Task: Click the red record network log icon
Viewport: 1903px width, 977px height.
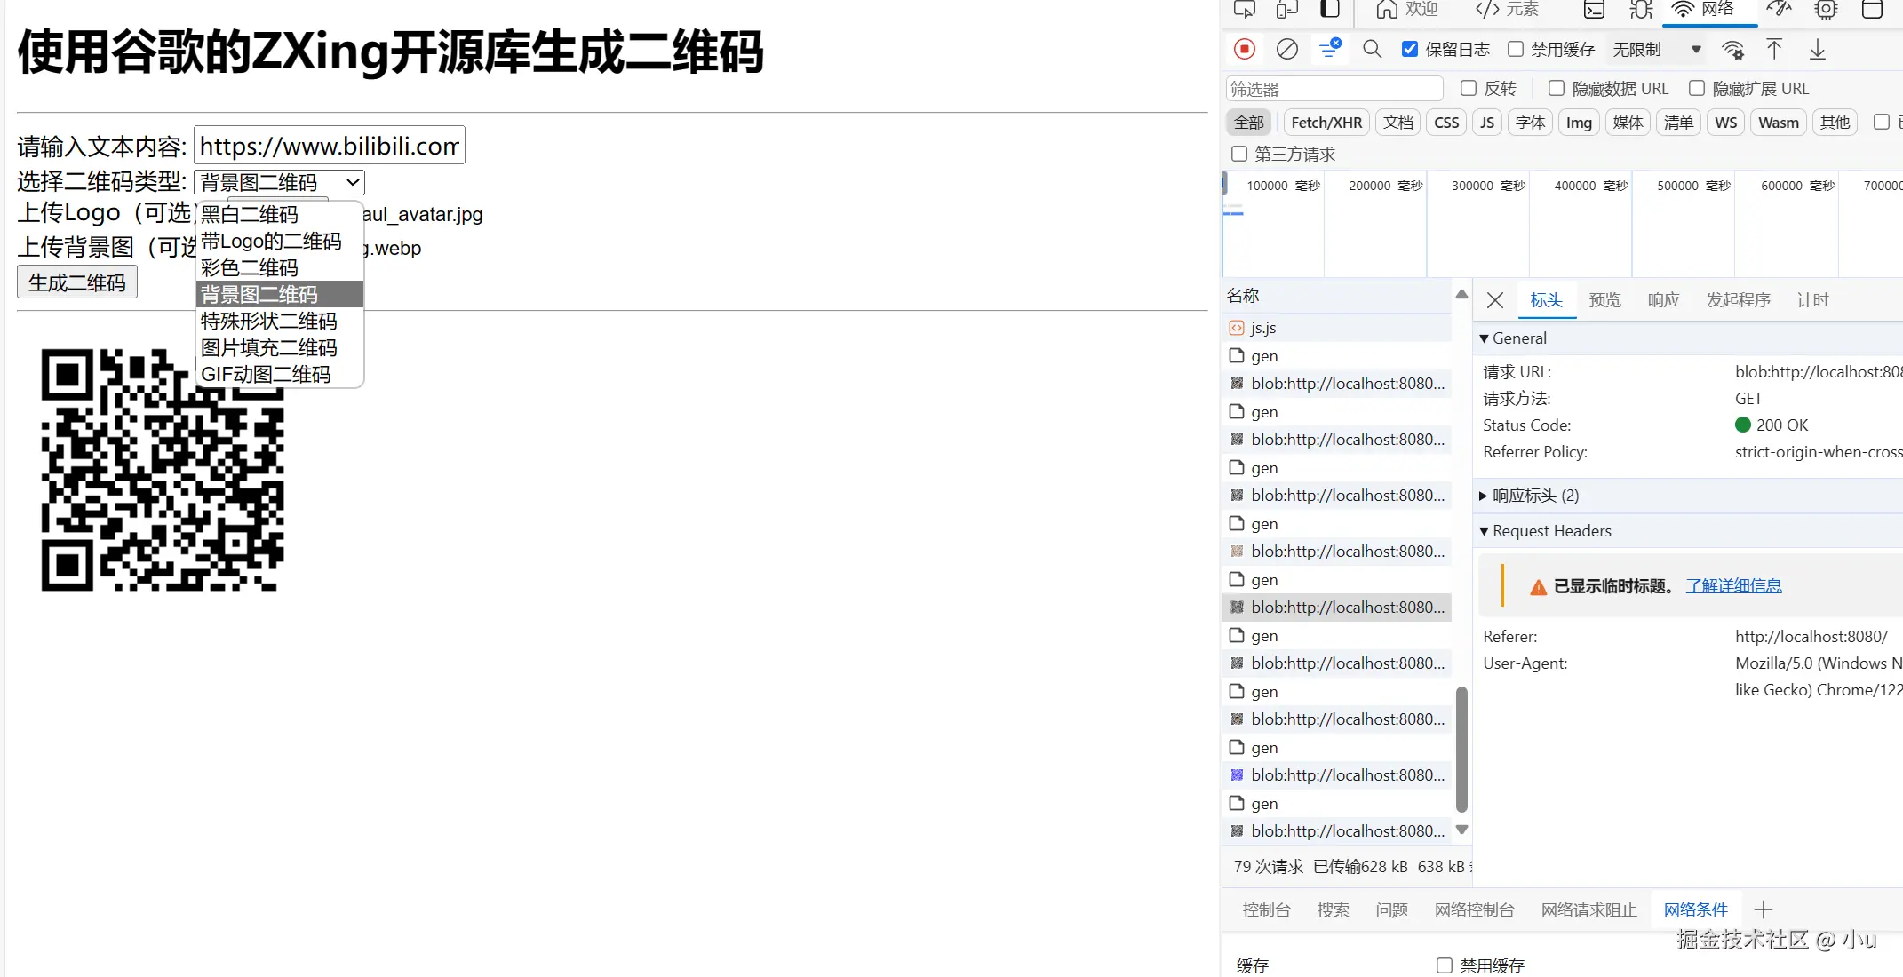Action: [1245, 49]
